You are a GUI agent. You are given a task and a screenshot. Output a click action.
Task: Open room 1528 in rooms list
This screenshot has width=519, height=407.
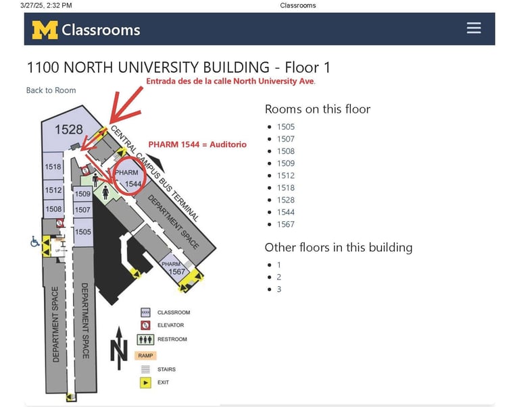(x=286, y=200)
